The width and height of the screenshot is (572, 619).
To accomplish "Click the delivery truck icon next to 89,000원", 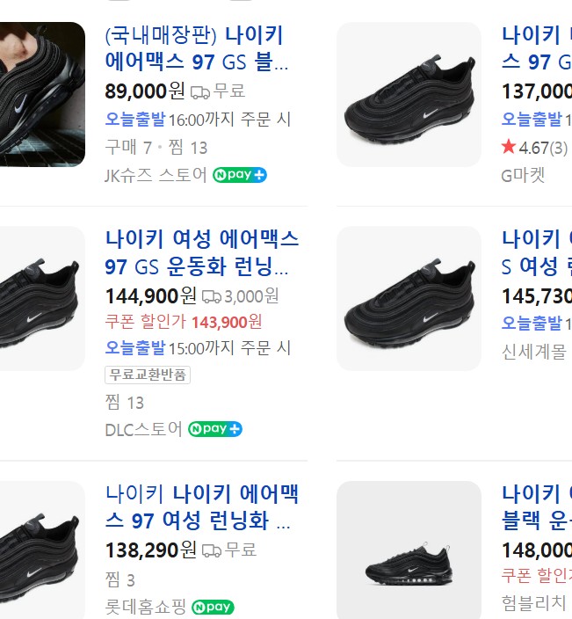I will [200, 92].
